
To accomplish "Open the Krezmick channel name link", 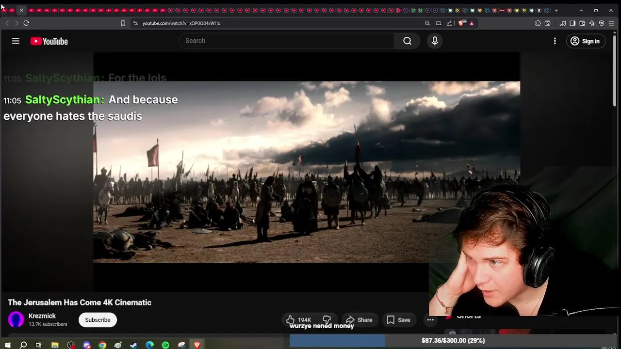I will point(42,316).
